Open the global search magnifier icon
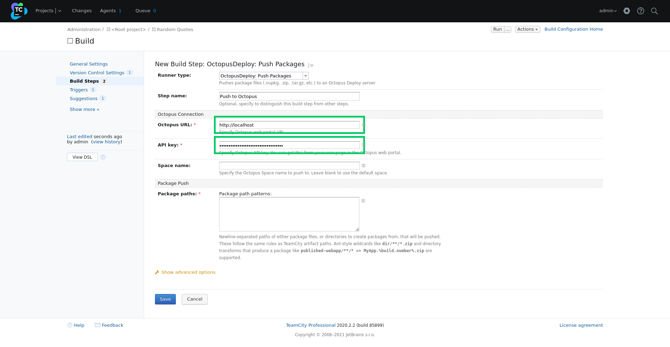This screenshot has width=670, height=347. pyautogui.click(x=654, y=11)
